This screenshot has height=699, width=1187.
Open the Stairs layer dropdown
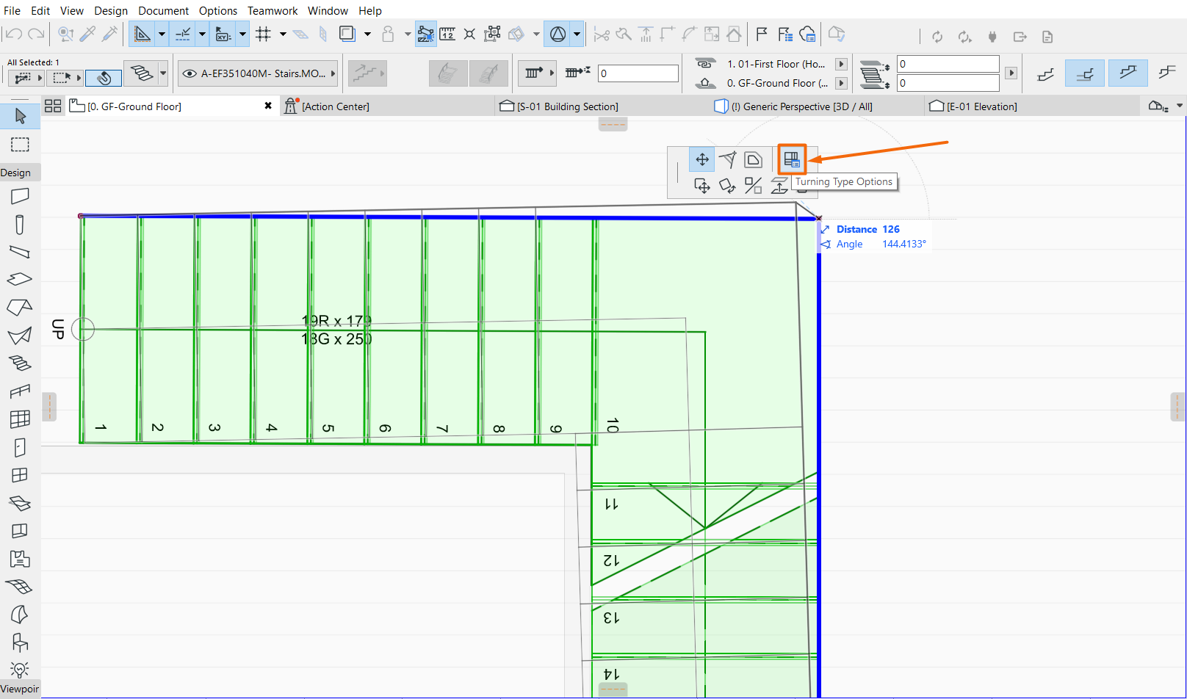pos(258,73)
